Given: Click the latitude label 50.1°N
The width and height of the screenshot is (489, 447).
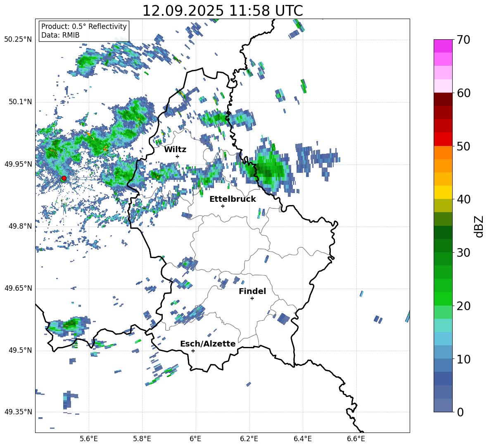Looking at the screenshot, I should 20,102.
